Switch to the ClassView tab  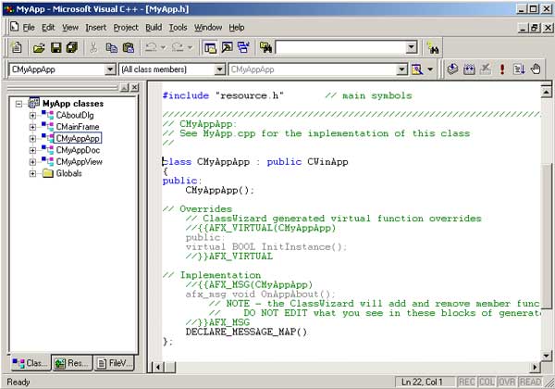click(x=31, y=363)
